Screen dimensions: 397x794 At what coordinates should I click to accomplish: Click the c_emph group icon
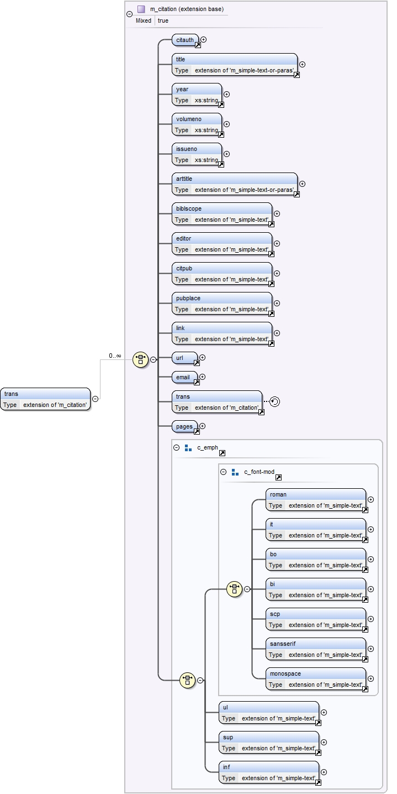[188, 448]
